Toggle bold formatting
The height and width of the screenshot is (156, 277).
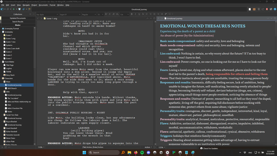click(x=132, y=14)
